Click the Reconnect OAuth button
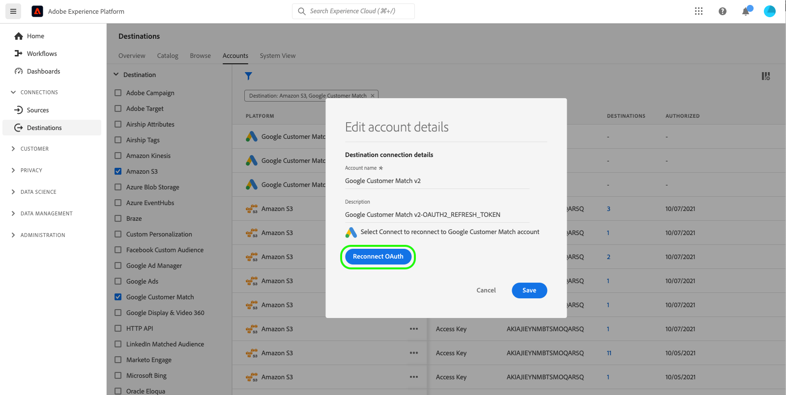The height and width of the screenshot is (395, 786). 378,257
